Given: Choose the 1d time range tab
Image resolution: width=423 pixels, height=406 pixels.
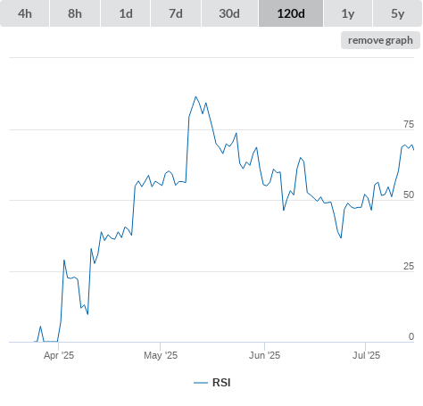Looking at the screenshot, I should (x=126, y=13).
